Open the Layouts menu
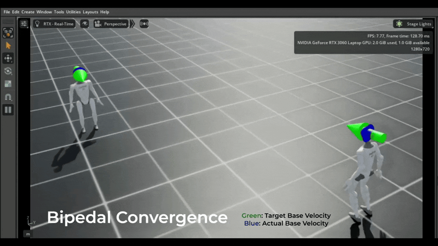438x246 pixels. click(x=90, y=12)
